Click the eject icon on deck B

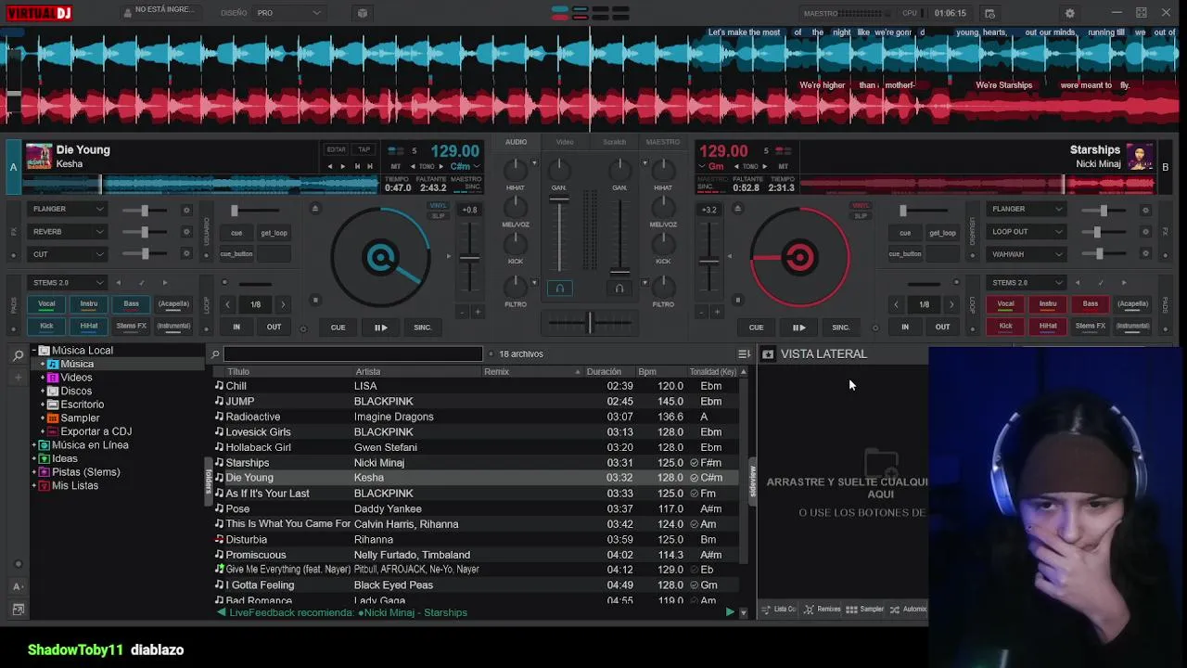point(738,209)
